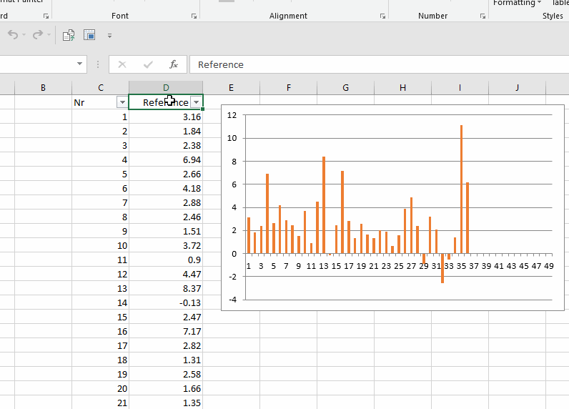Image resolution: width=569 pixels, height=409 pixels.
Task: Select cell with value 4.47
Action: click(x=166, y=274)
